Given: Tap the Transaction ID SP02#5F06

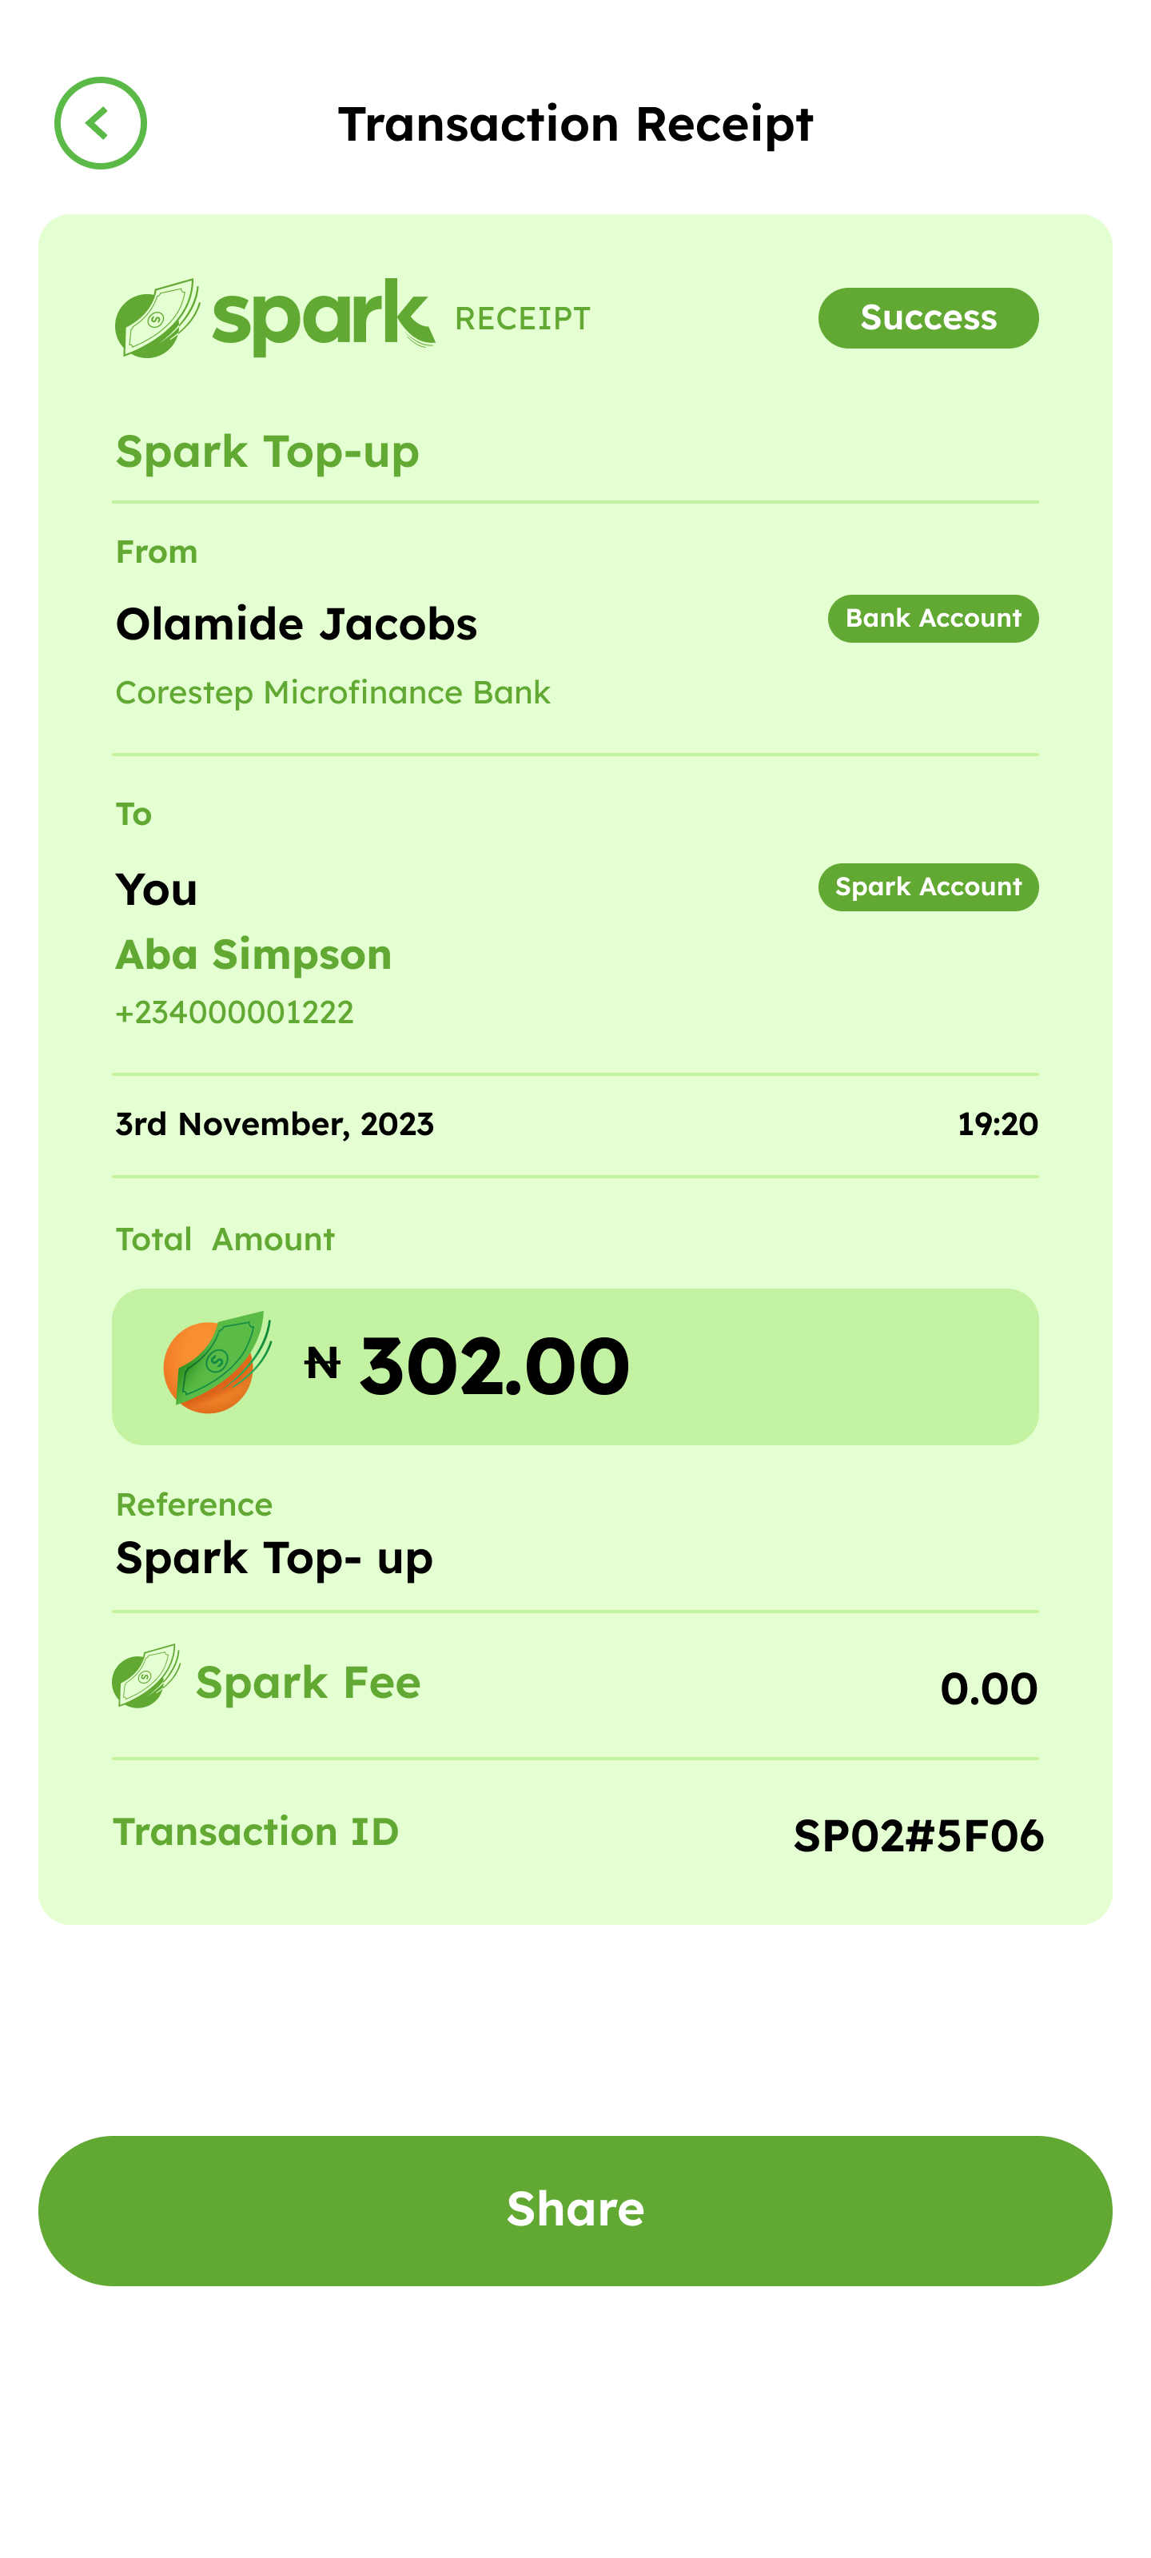Looking at the screenshot, I should coord(918,1836).
